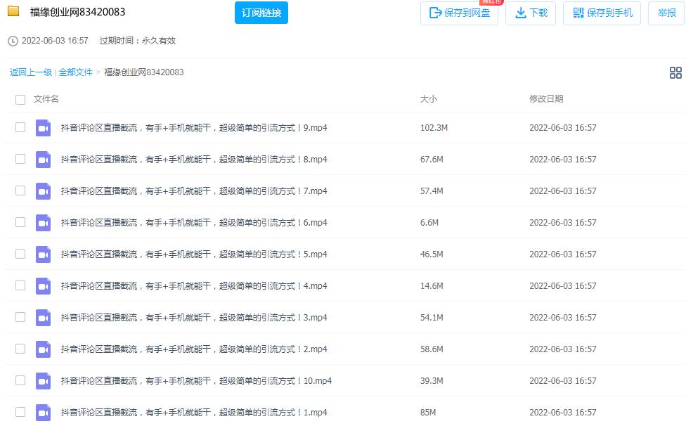Click video icon of file 5.mp4
The image size is (686, 426).
pos(43,254)
